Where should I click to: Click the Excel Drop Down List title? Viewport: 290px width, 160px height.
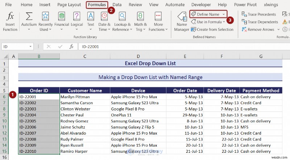[x=150, y=63]
